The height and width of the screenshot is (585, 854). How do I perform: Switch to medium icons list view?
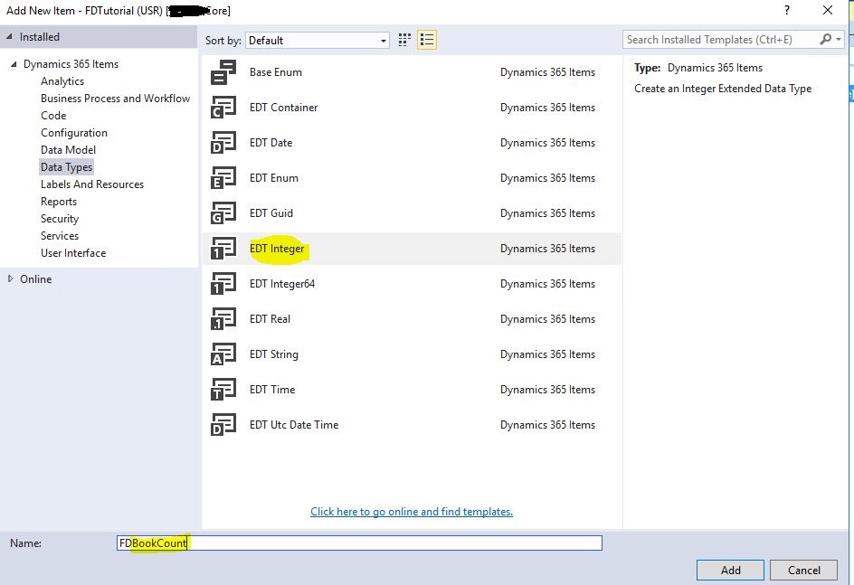pyautogui.click(x=427, y=40)
